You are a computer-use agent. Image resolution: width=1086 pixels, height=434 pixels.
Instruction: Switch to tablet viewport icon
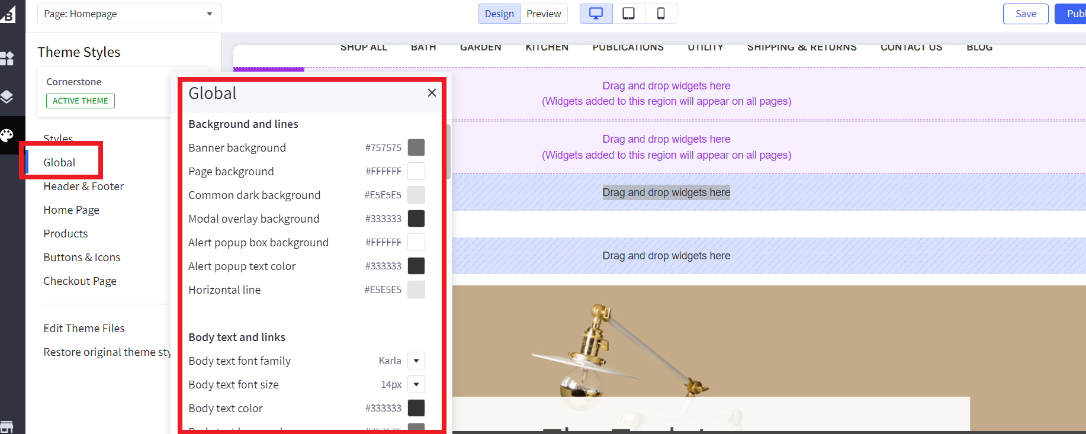(629, 14)
